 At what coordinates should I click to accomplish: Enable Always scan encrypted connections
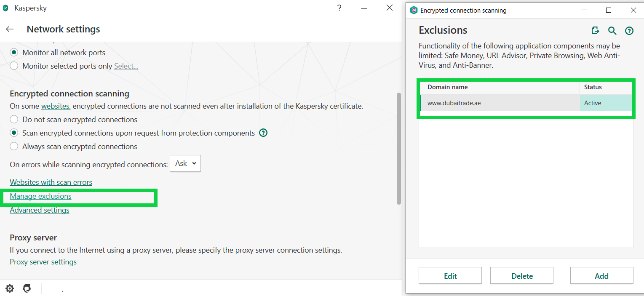pos(14,147)
